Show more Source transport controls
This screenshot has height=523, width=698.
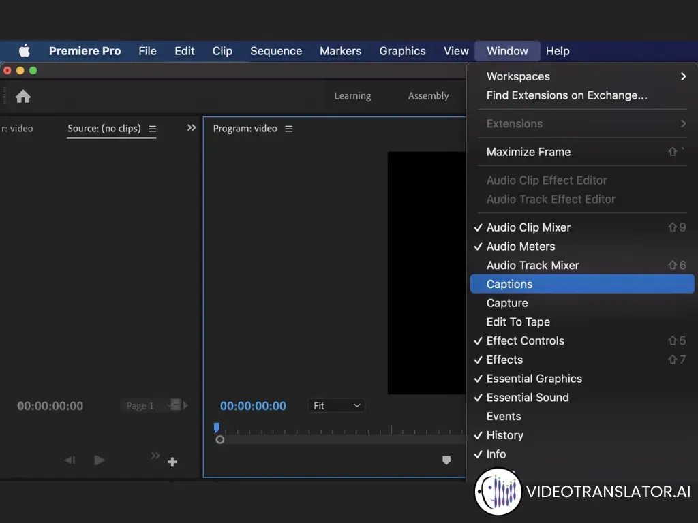point(155,456)
